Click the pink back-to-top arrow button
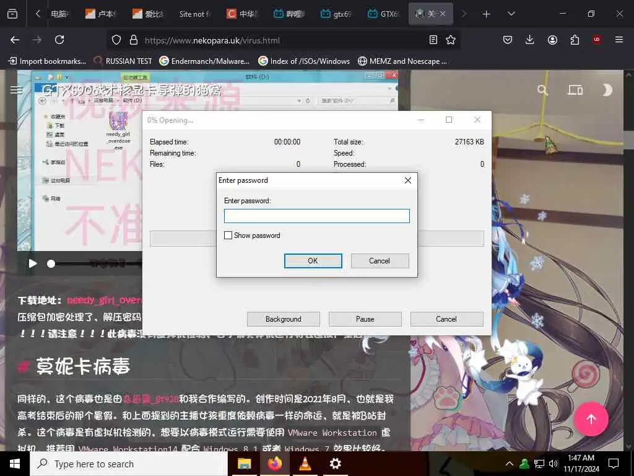The width and height of the screenshot is (634, 476). (591, 419)
